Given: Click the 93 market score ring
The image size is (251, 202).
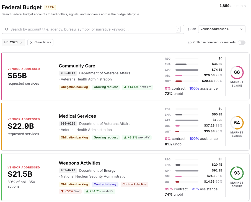Looking at the screenshot, I should [x=237, y=173].
